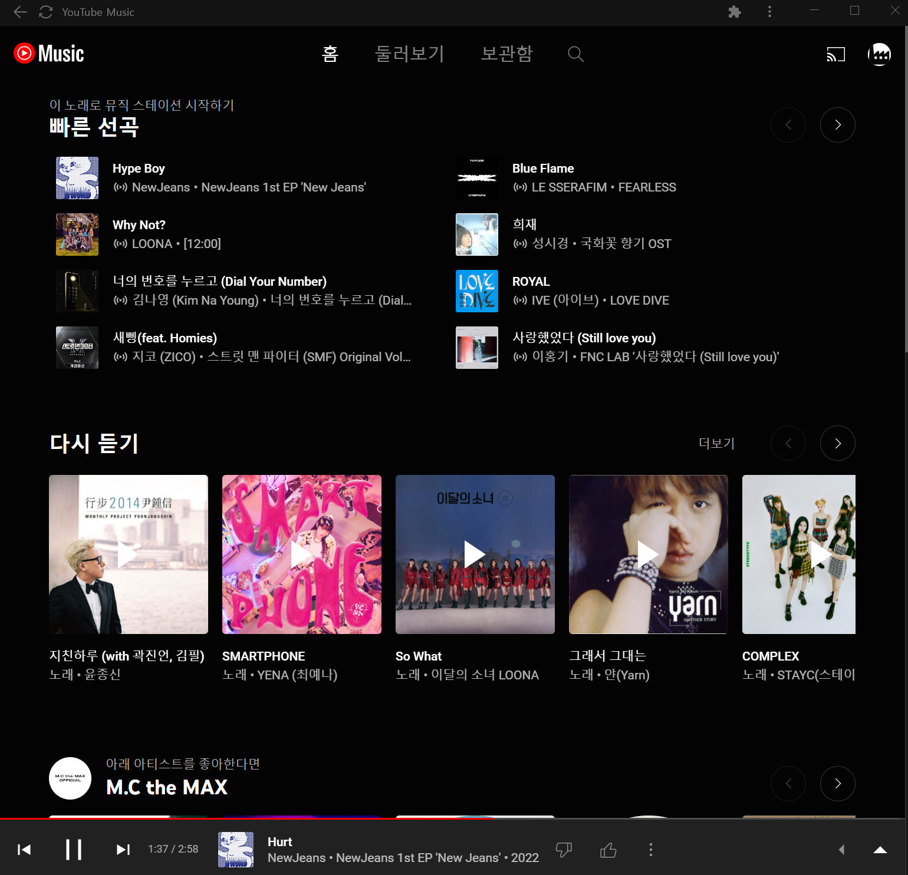Open 성시경 artist link

(550, 244)
